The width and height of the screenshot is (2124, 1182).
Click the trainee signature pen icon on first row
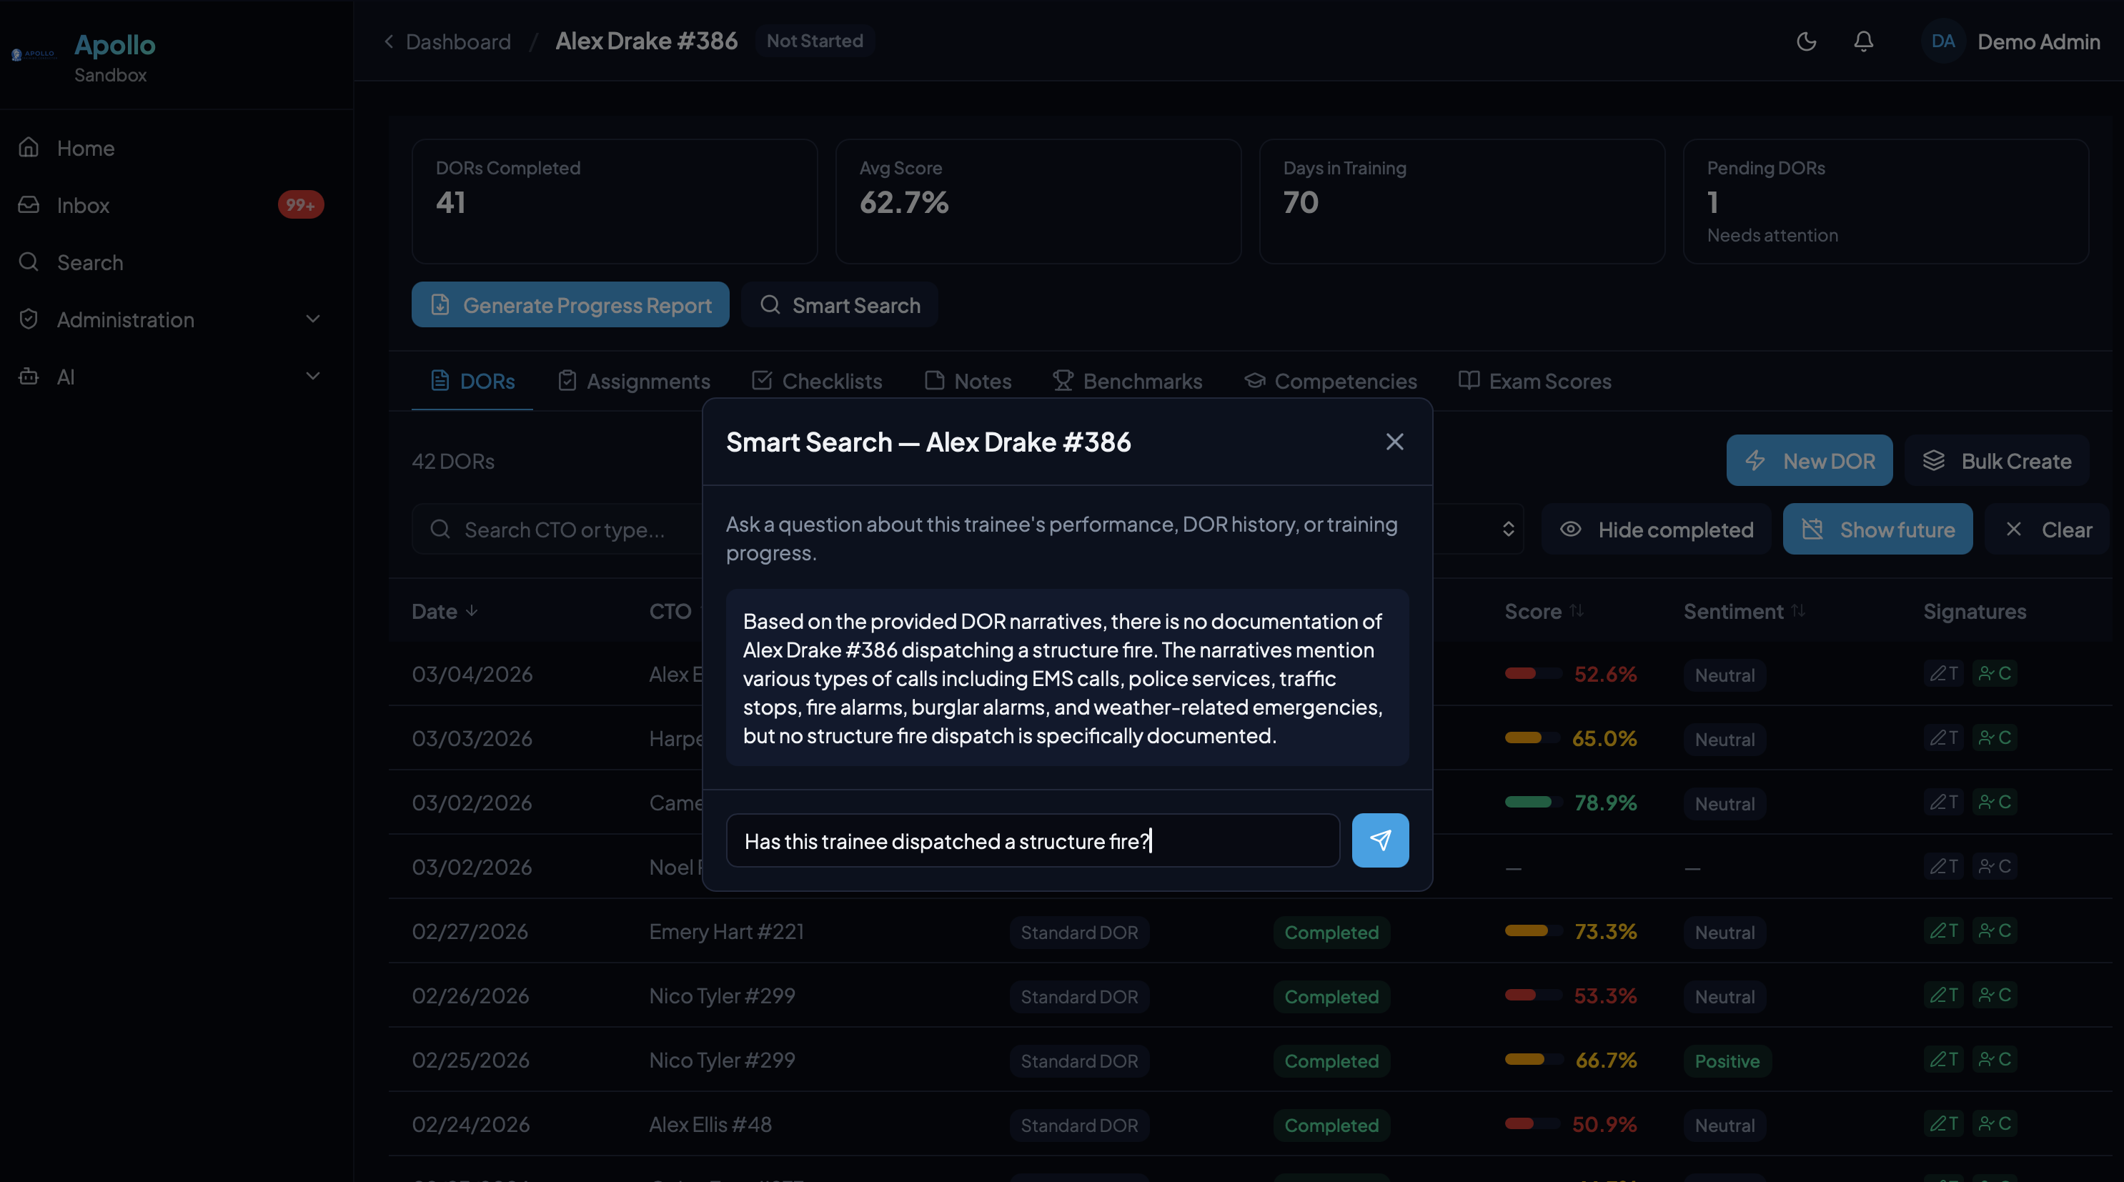click(1943, 672)
